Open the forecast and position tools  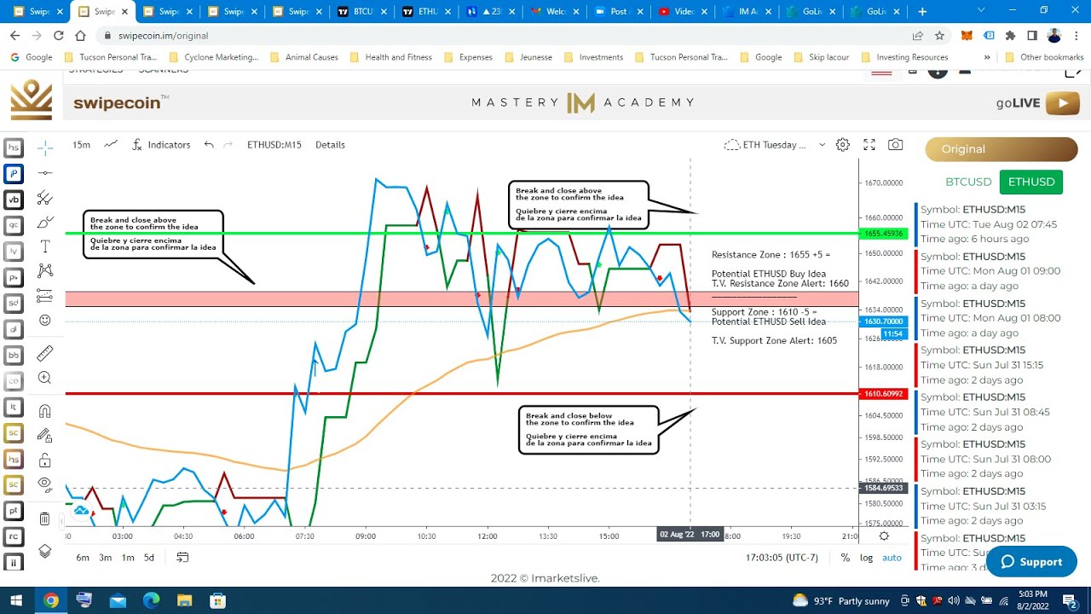coord(45,296)
